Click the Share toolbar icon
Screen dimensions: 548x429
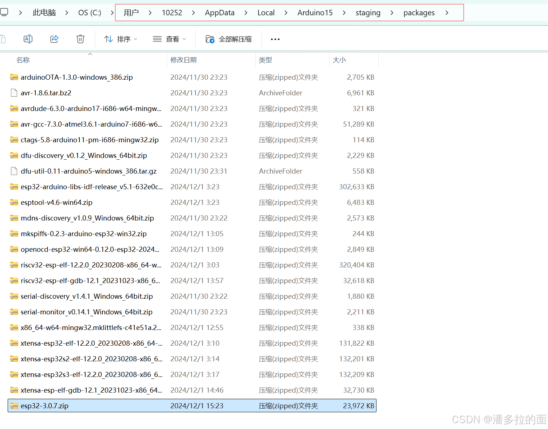tap(54, 39)
